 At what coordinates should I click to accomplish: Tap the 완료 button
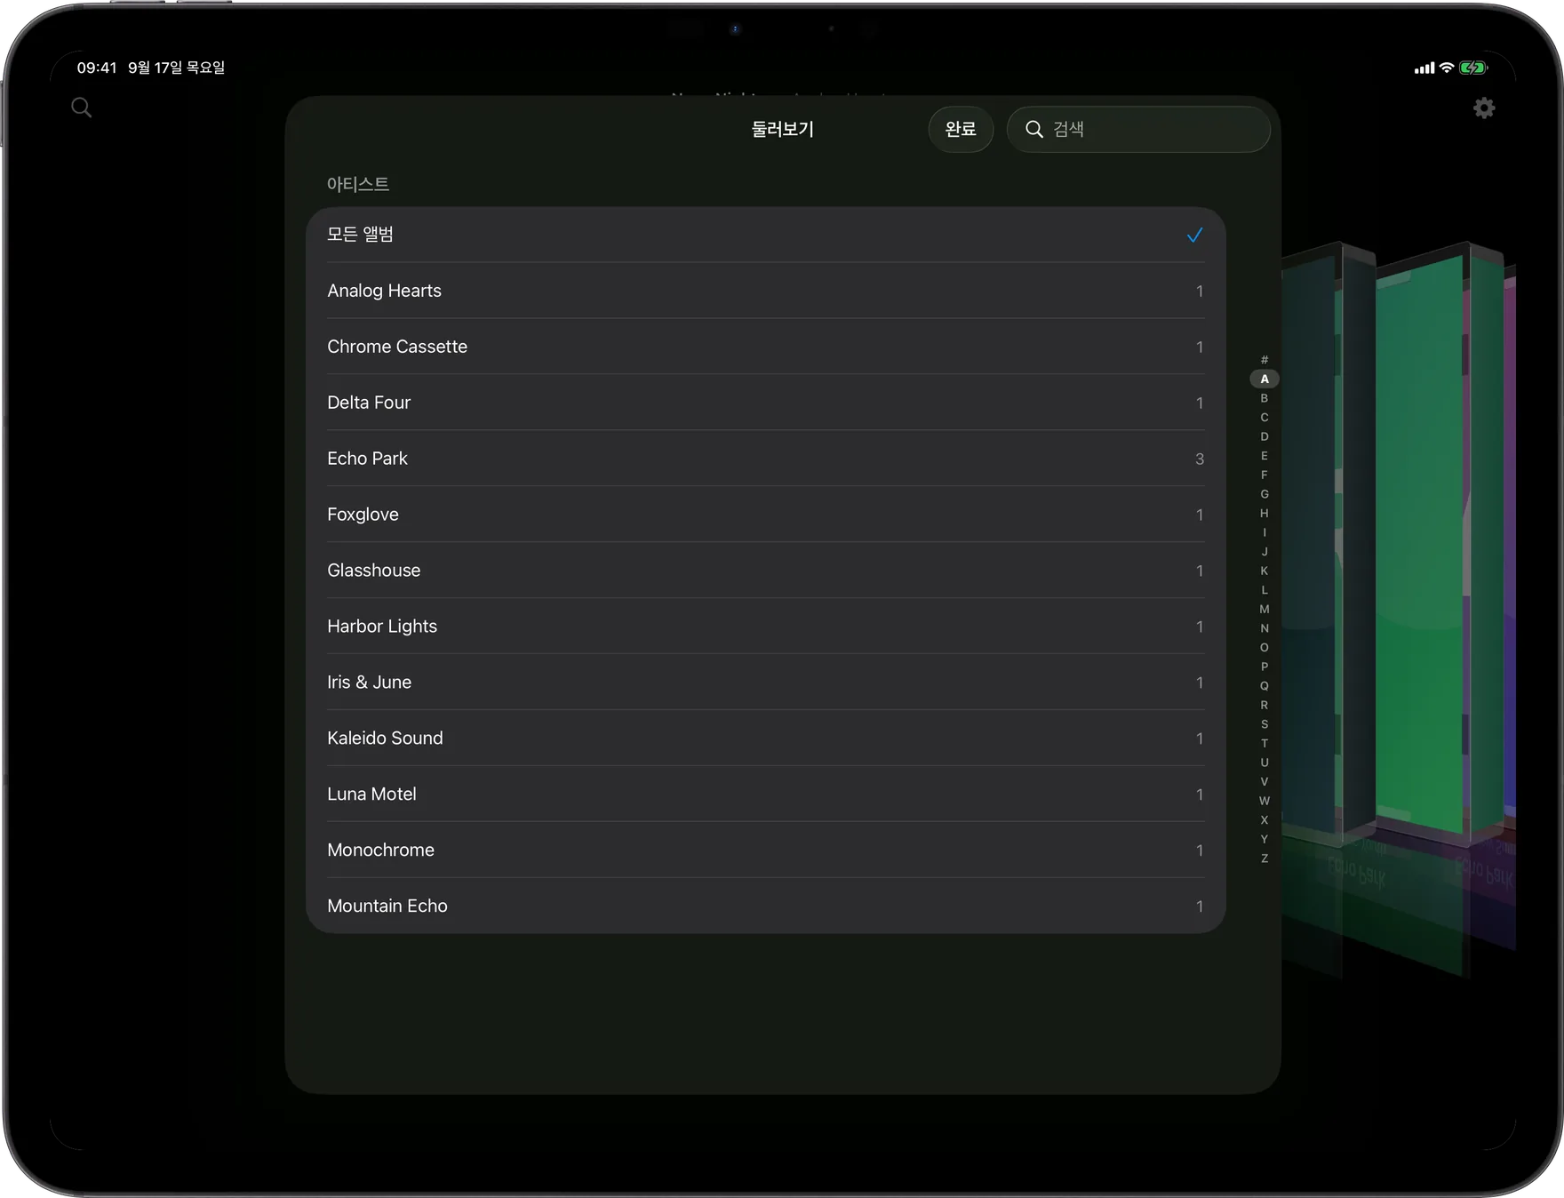[x=961, y=130]
